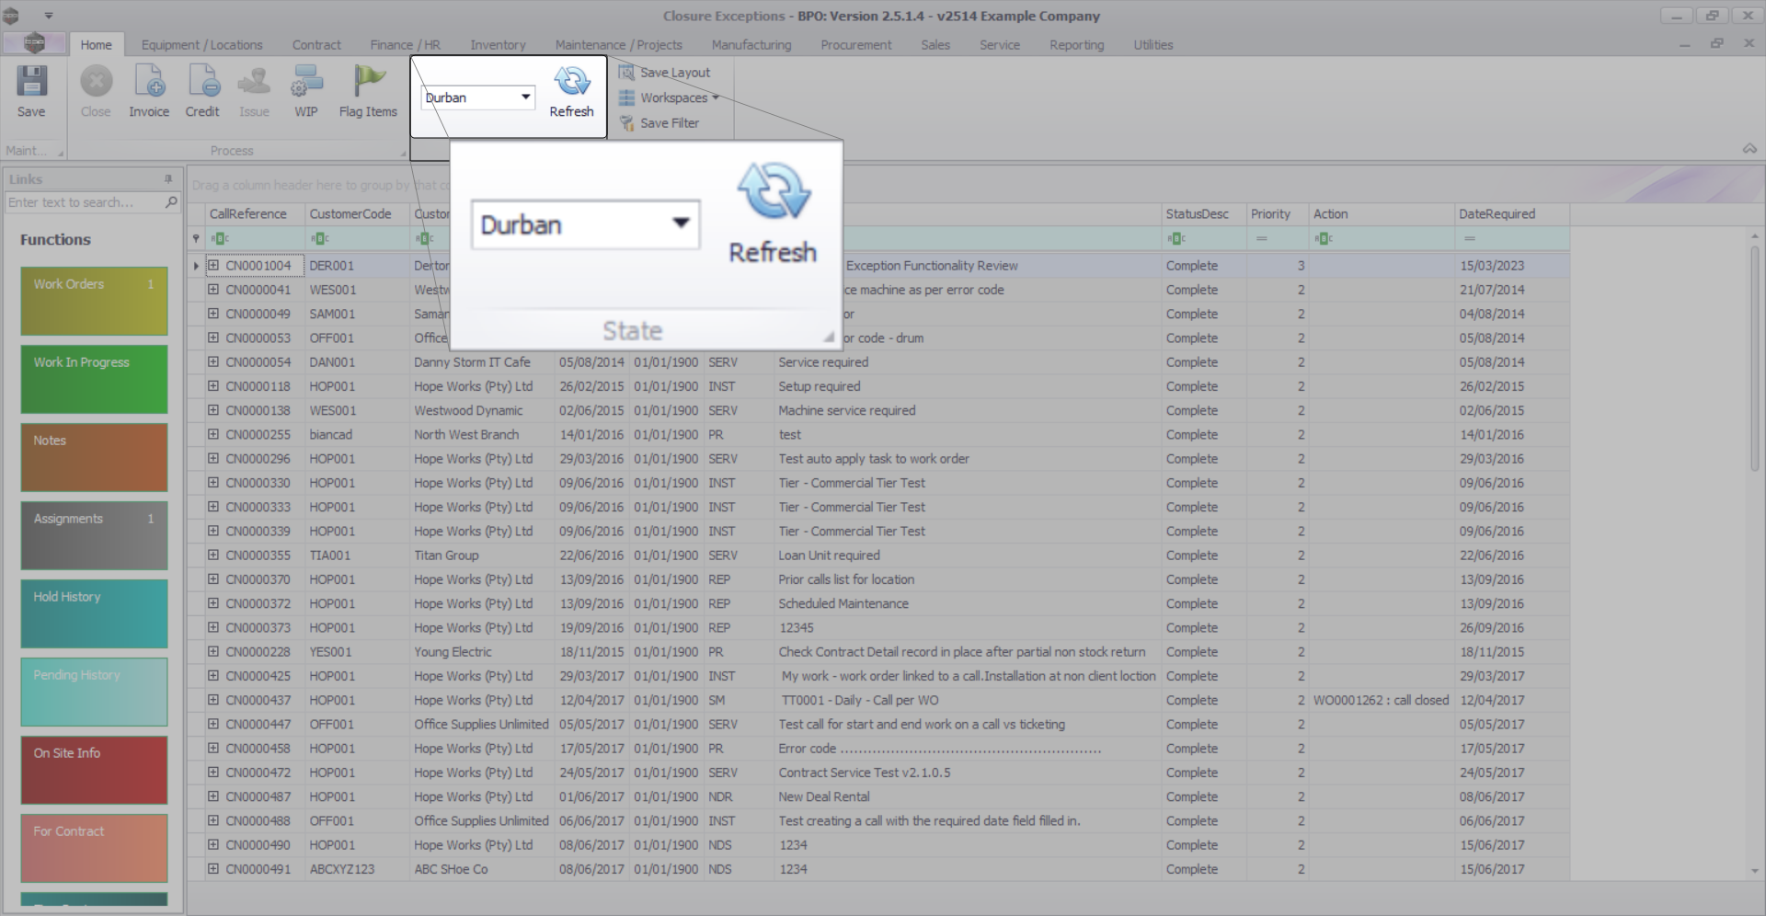Open the Procurement tab
The height and width of the screenshot is (916, 1766).
point(855,44)
